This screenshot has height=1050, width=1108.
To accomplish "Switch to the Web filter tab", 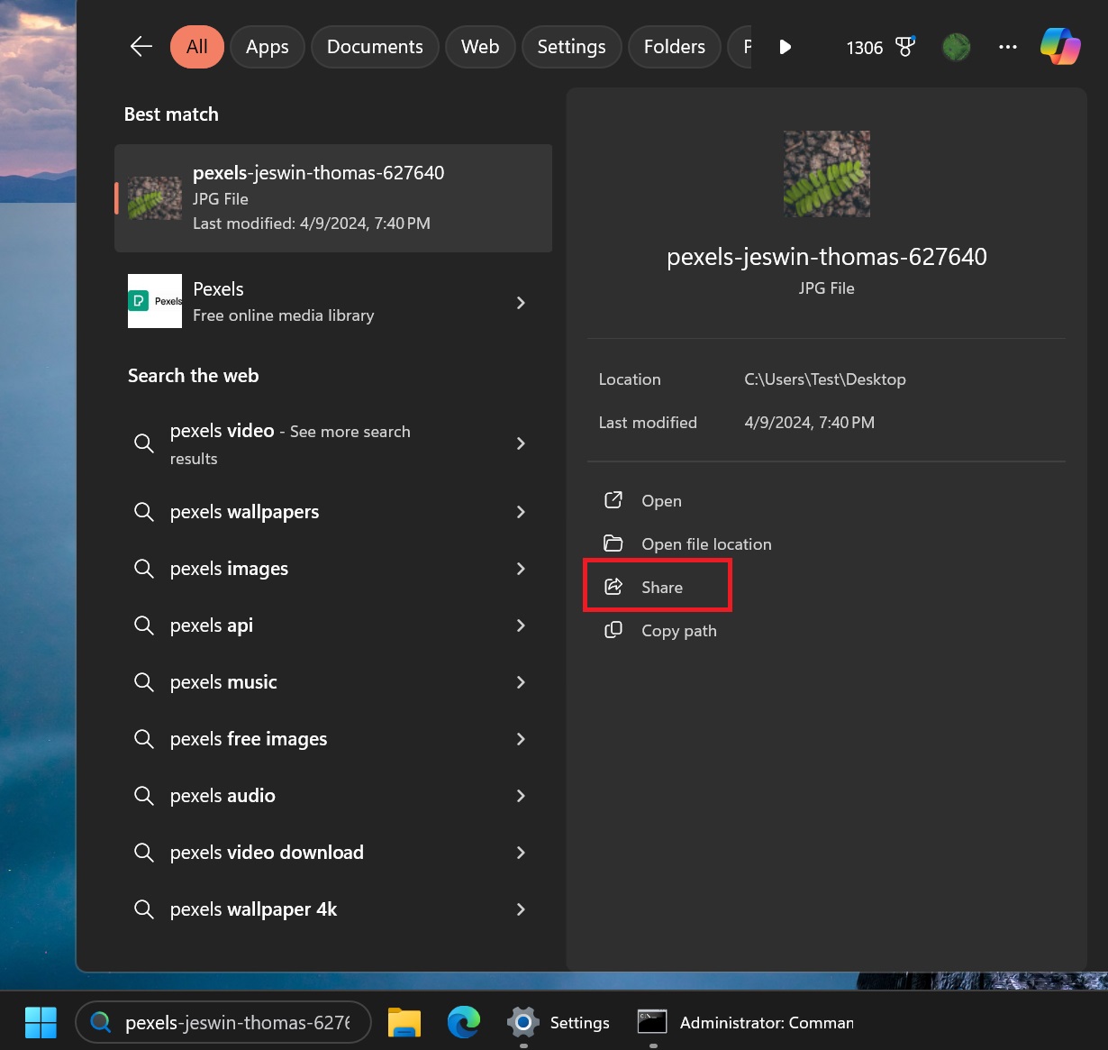I will click(x=480, y=47).
